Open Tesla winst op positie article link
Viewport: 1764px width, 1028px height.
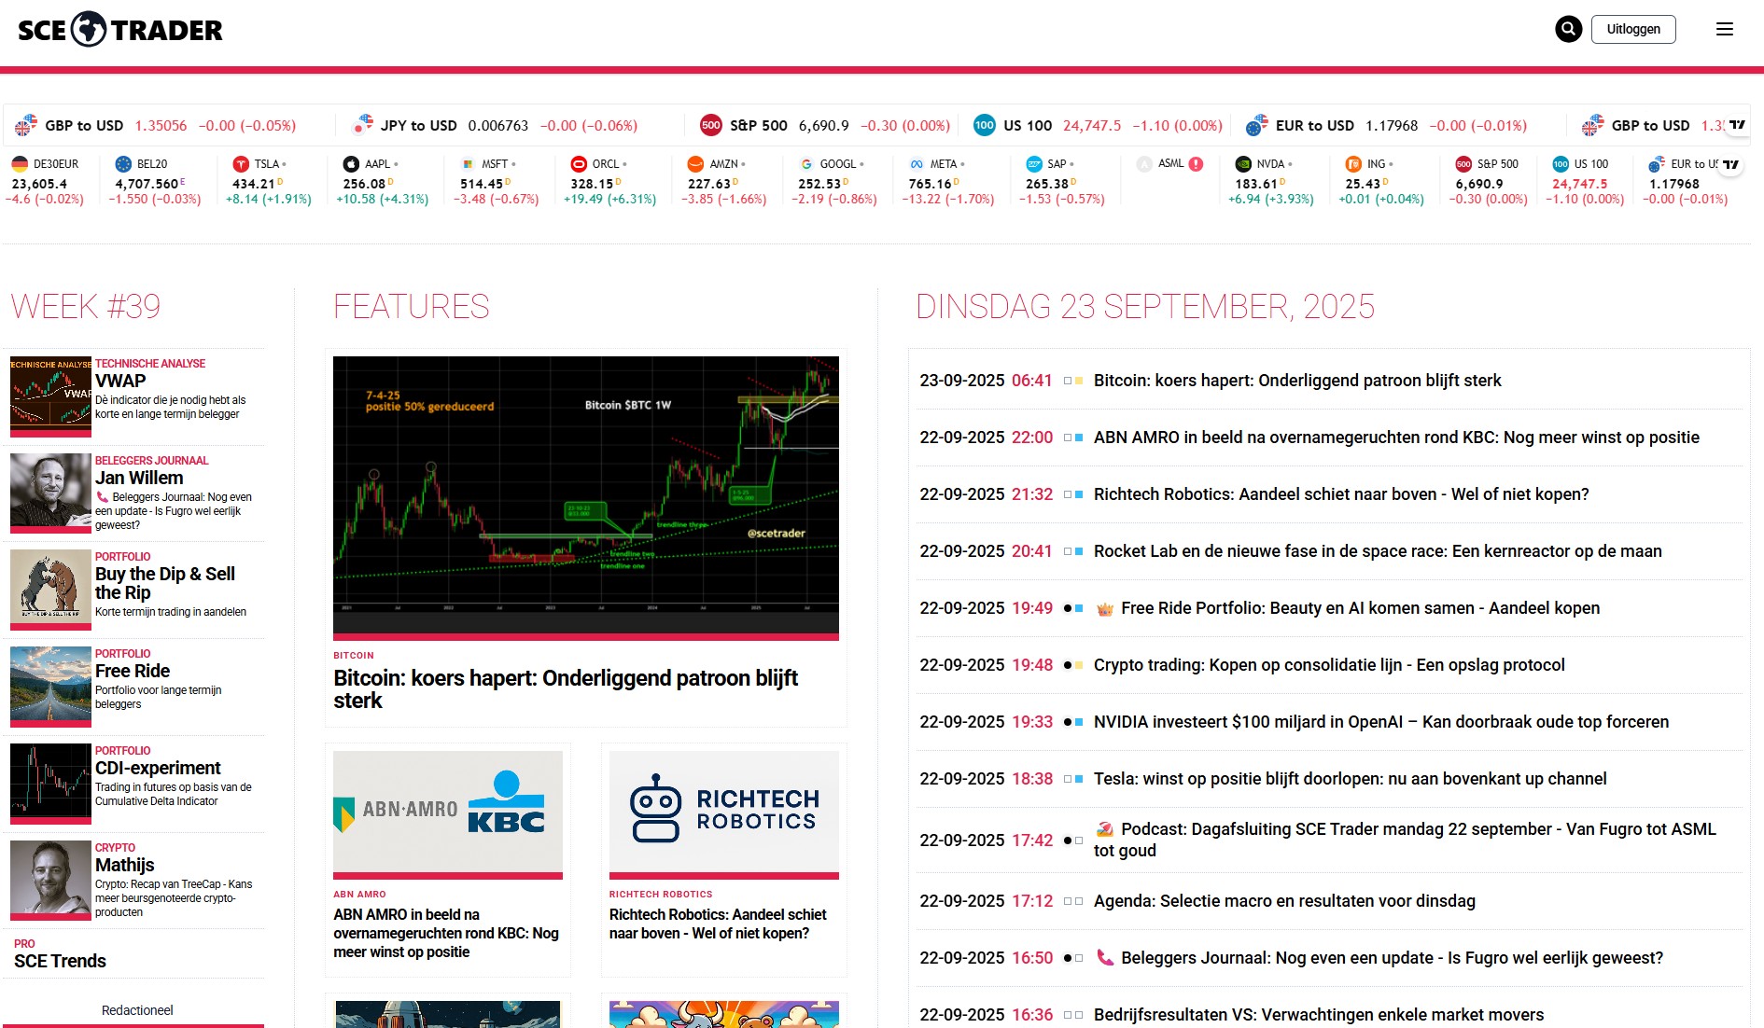[x=1350, y=779]
